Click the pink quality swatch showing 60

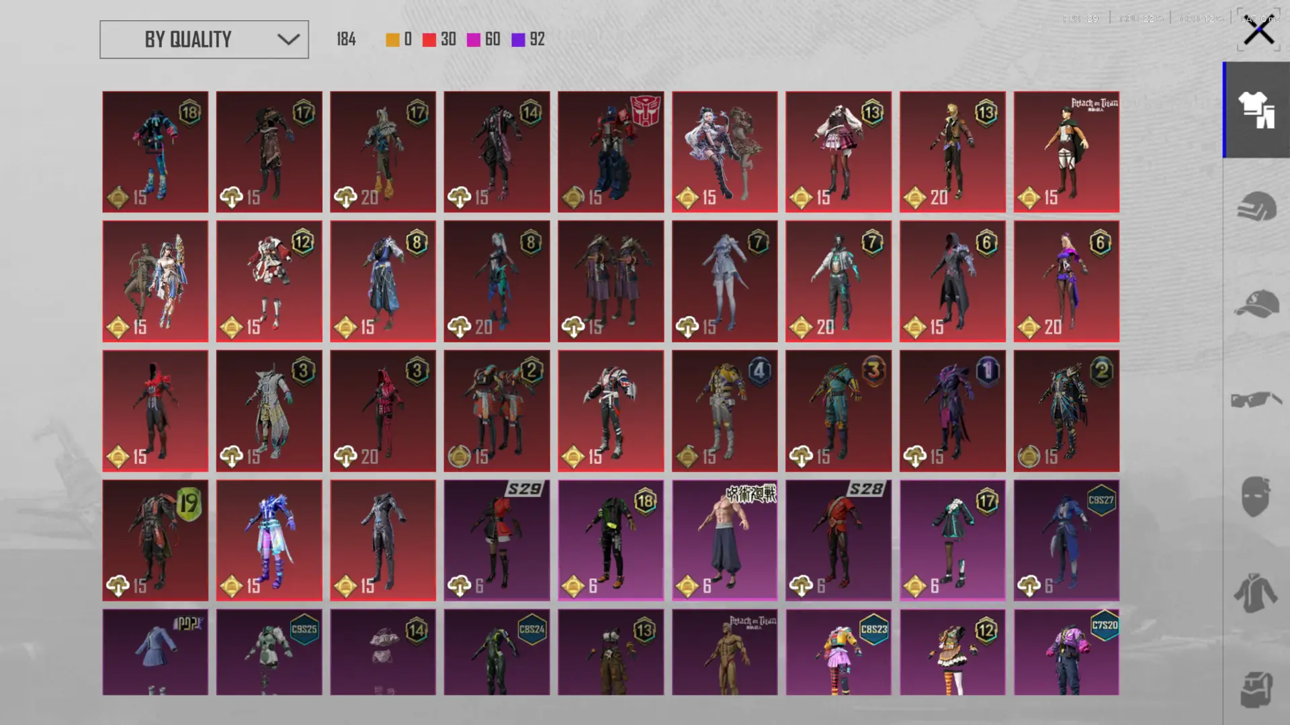[474, 40]
